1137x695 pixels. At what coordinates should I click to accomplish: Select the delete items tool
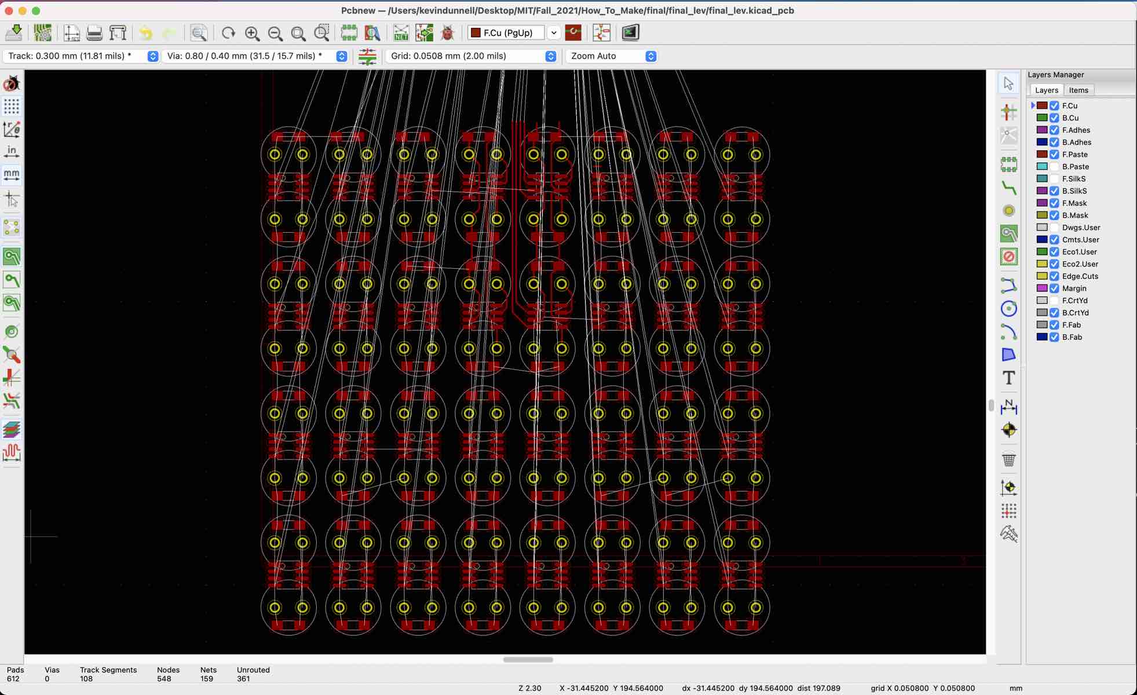point(1008,460)
